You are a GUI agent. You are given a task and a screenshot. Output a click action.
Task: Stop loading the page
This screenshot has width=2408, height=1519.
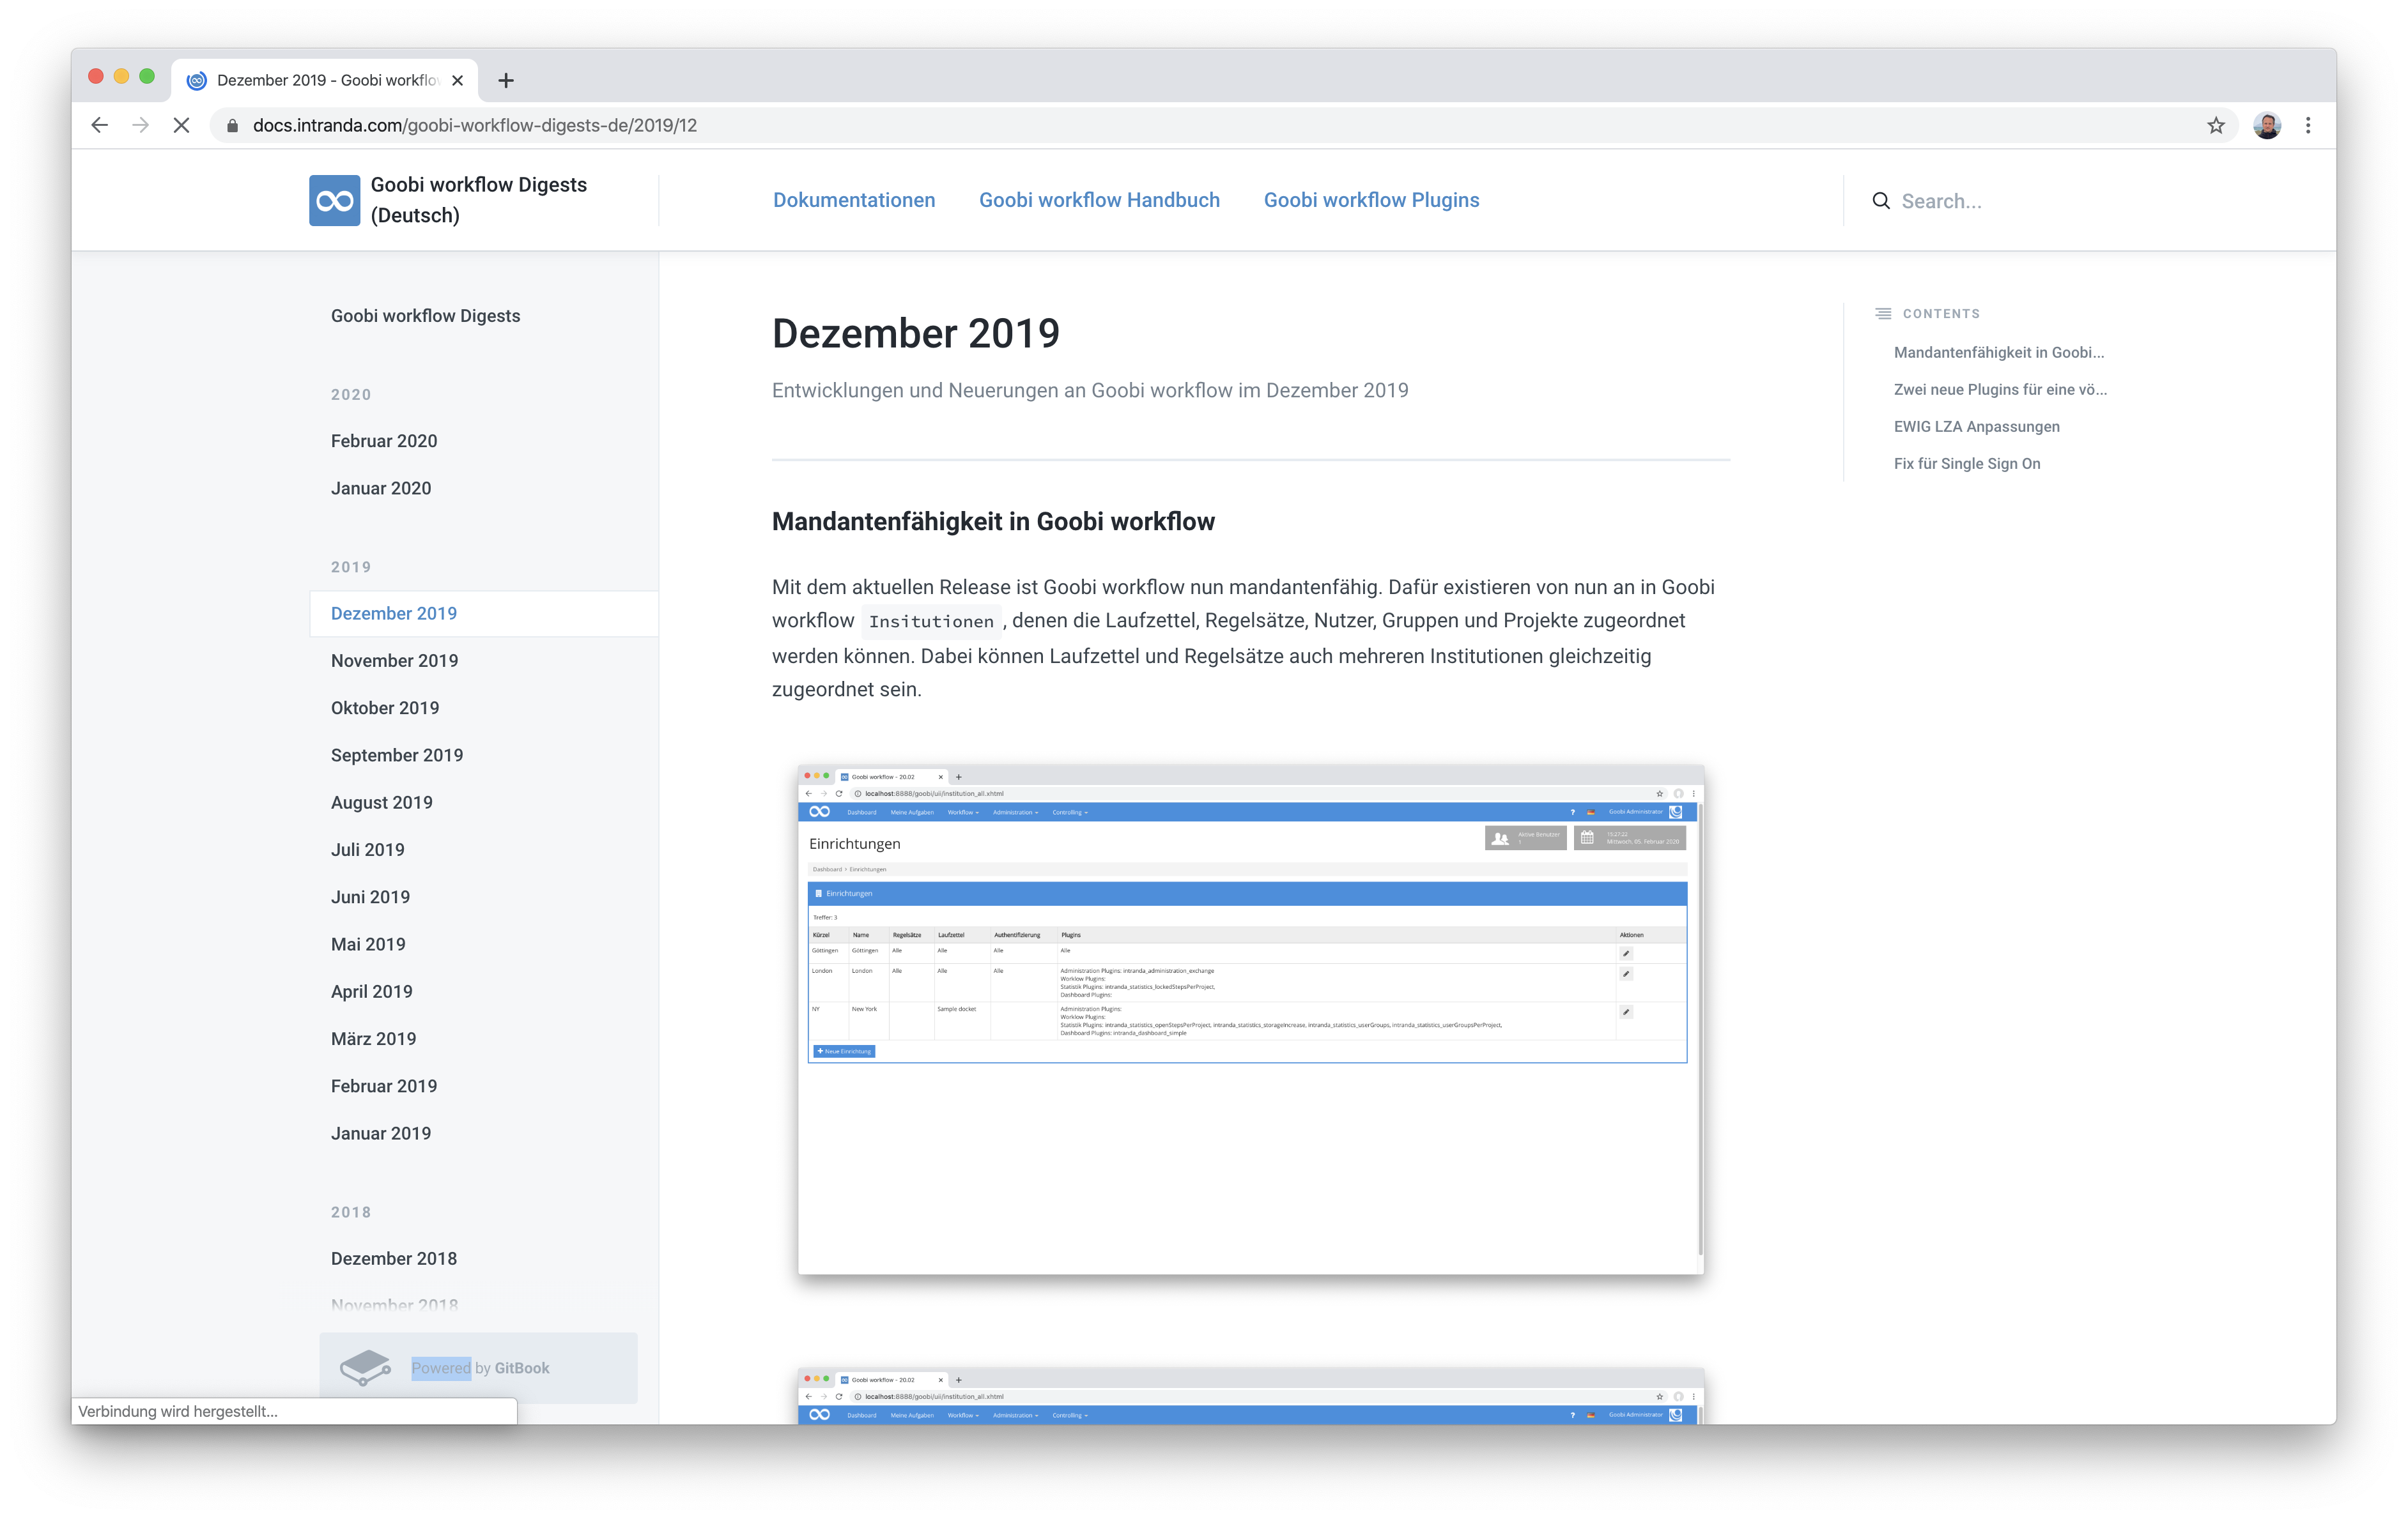tap(181, 125)
